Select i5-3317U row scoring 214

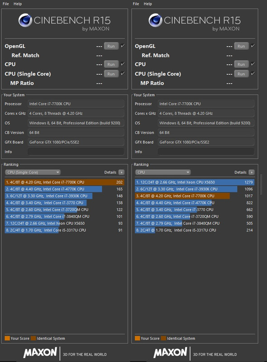point(195,230)
